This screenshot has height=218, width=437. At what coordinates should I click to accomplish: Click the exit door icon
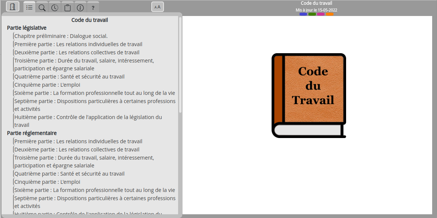(12, 6)
